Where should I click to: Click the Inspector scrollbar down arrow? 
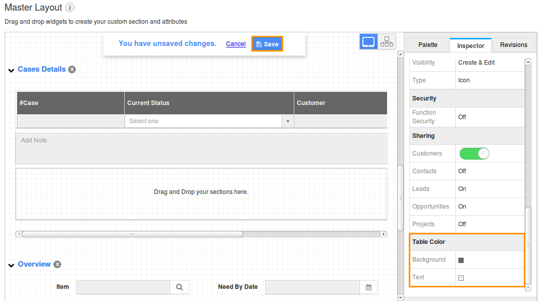[528, 288]
